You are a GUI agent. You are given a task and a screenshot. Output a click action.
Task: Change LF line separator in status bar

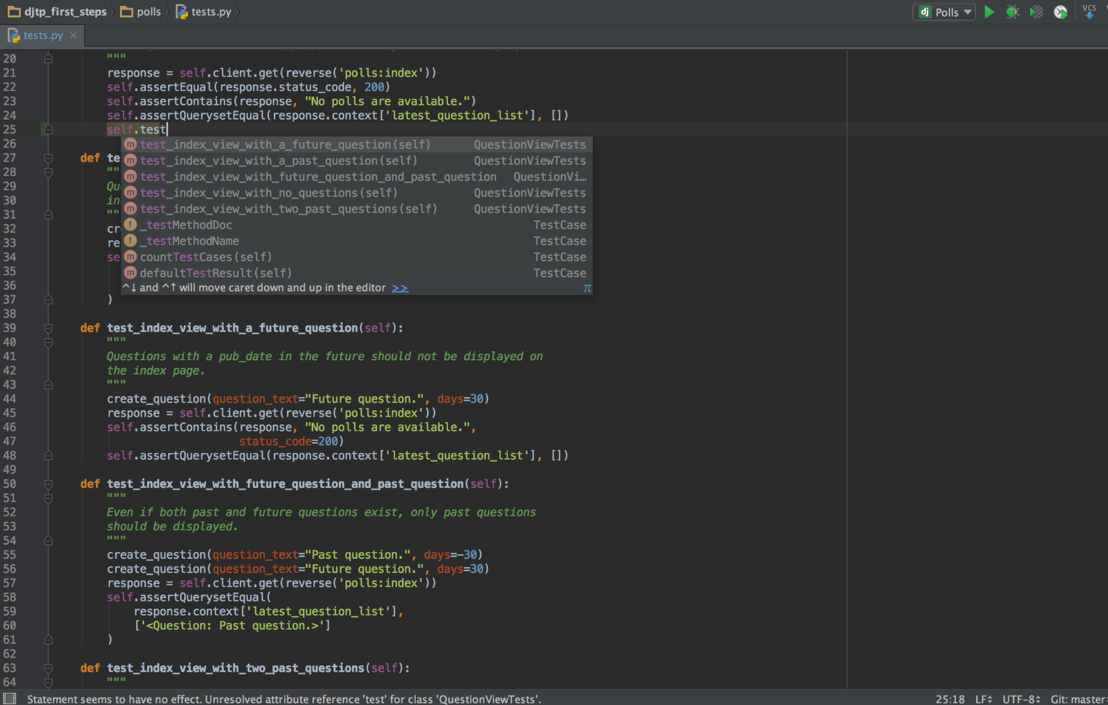tap(983, 699)
